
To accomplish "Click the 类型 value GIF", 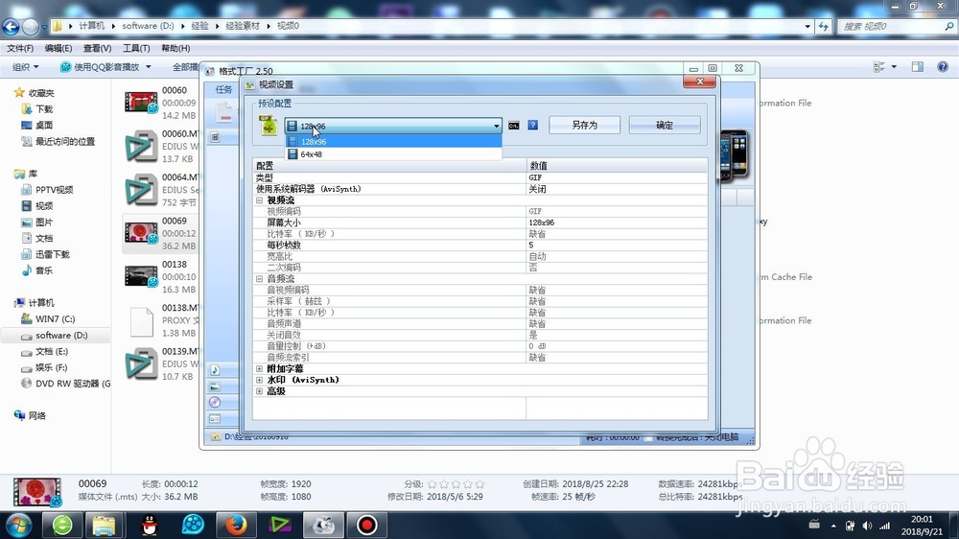I will click(x=535, y=177).
